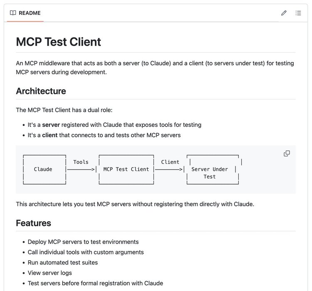Click the MCP Test Client heading

(x=59, y=42)
